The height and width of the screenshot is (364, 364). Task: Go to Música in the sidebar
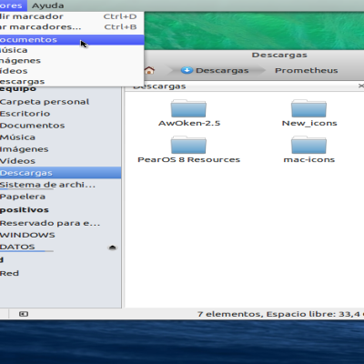click(x=61, y=137)
